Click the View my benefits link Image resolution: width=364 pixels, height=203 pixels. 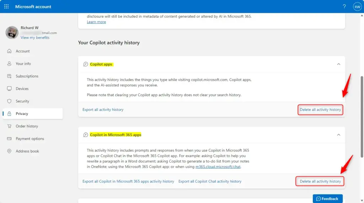(x=35, y=38)
